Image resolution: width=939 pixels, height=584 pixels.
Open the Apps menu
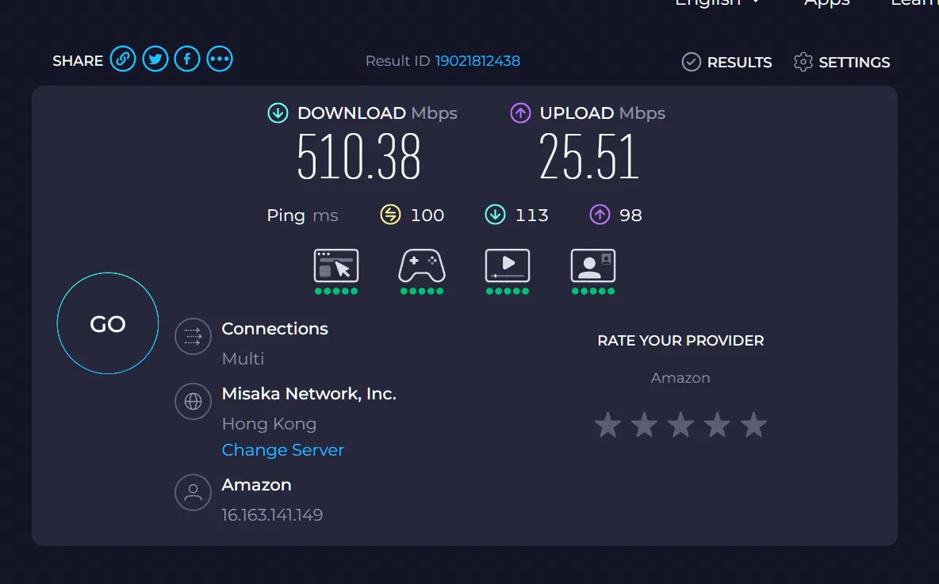coord(826,3)
